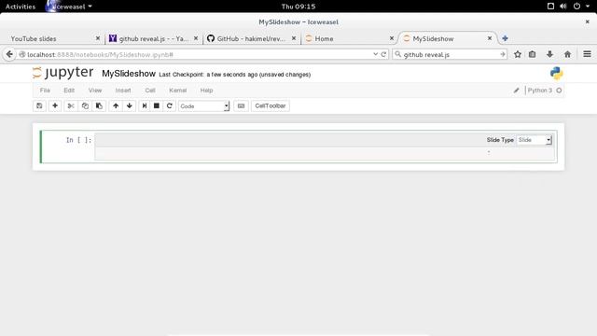Click the pencil edit mode indicator
Image resolution: width=597 pixels, height=336 pixels.
(516, 91)
